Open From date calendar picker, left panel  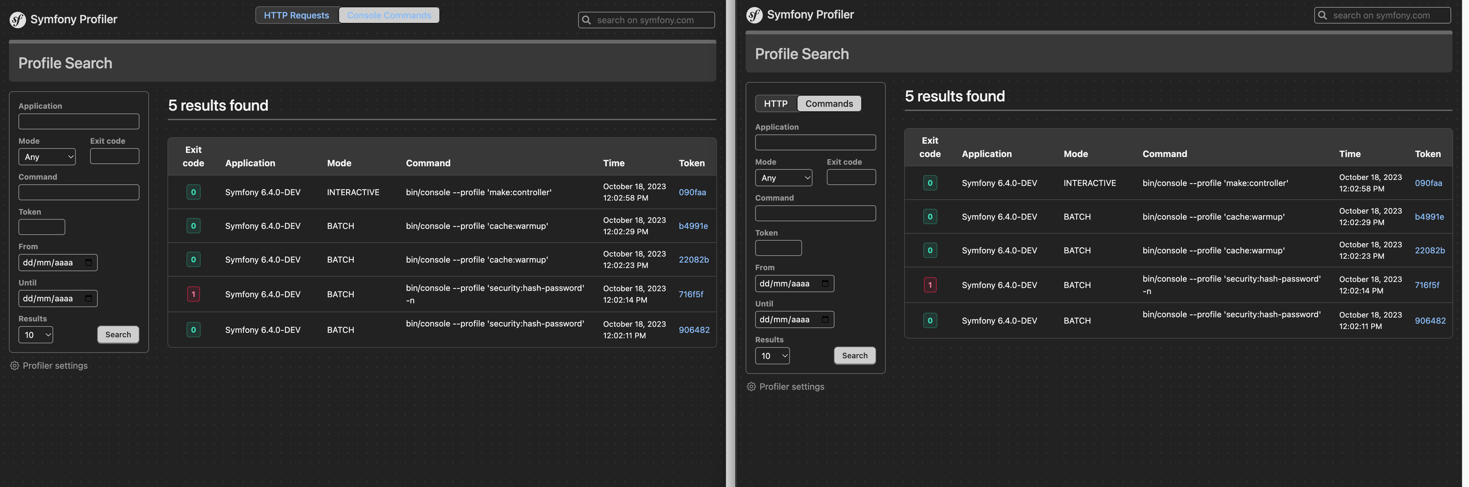coord(89,263)
